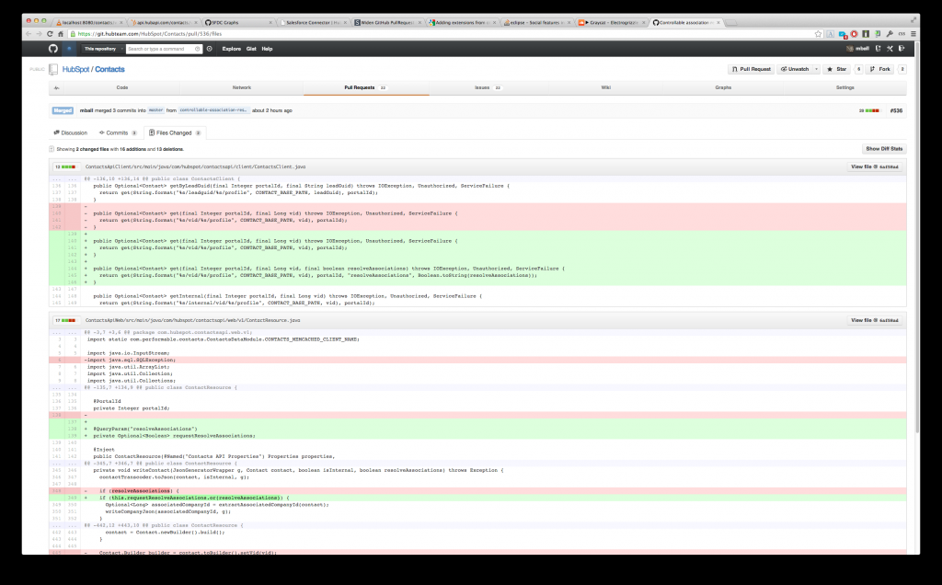Image resolution: width=942 pixels, height=585 pixels.
Task: Click the wrench extension icon
Action: click(x=890, y=34)
